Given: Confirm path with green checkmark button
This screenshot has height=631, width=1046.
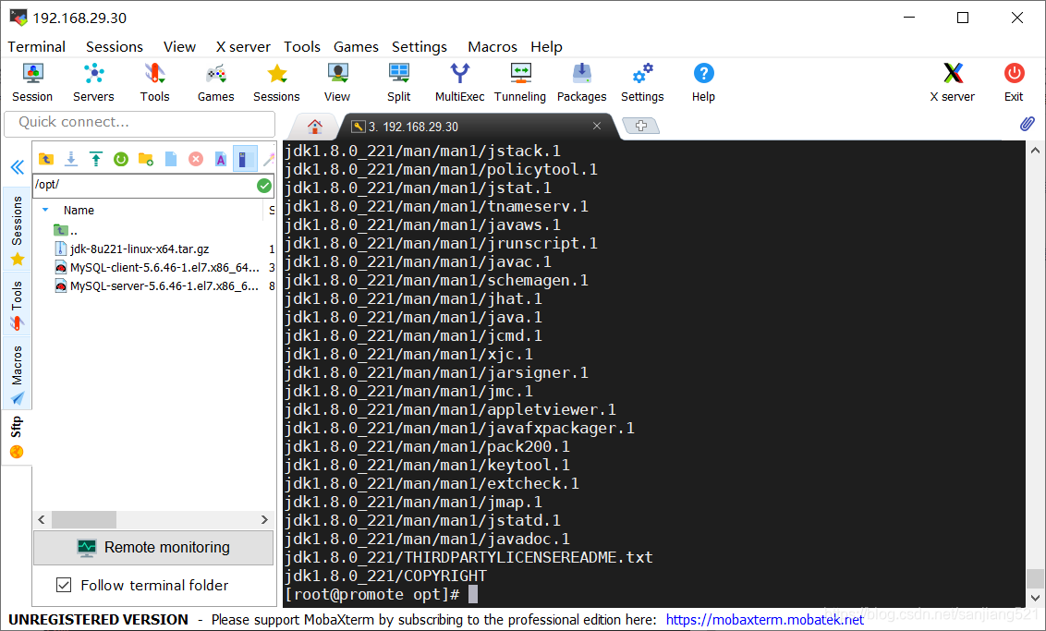Looking at the screenshot, I should 264,186.
